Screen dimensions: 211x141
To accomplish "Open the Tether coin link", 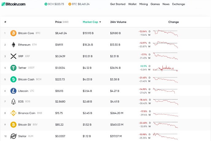I will [22, 68].
